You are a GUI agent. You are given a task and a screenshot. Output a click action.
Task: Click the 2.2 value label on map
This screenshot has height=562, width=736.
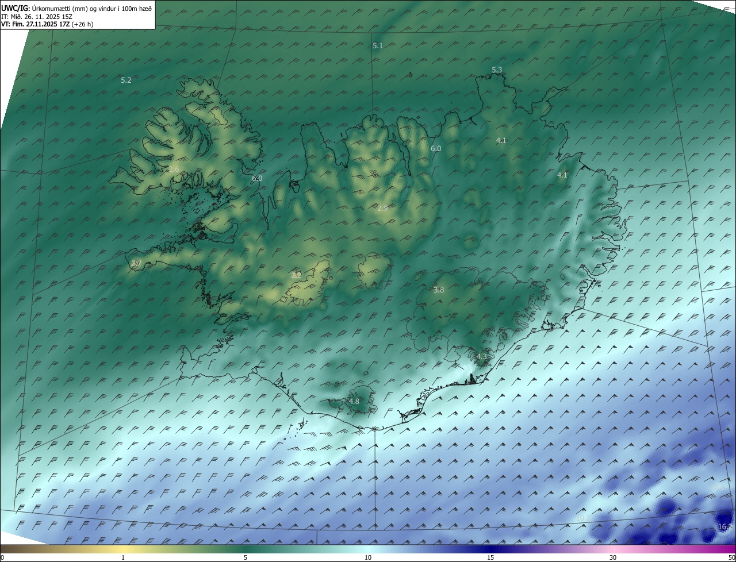297,275
